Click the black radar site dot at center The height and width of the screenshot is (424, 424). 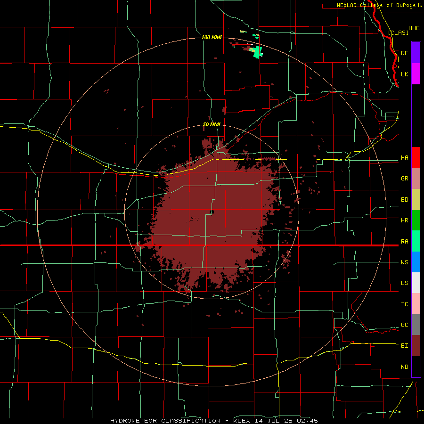pyautogui.click(x=212, y=212)
